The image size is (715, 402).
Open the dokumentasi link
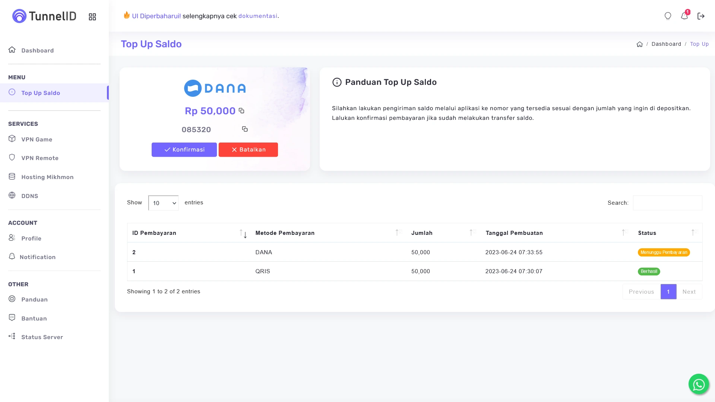(x=258, y=16)
